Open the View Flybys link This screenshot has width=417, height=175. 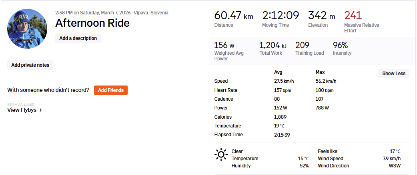click(22, 110)
